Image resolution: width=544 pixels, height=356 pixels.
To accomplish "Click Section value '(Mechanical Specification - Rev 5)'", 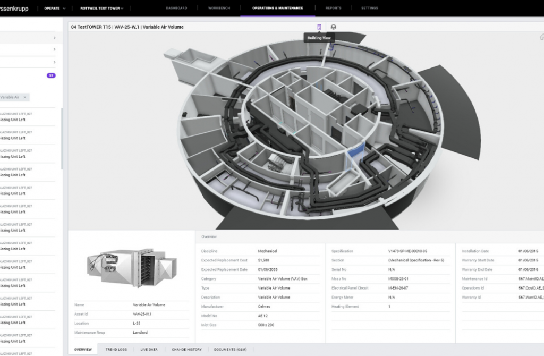I will 416,260.
